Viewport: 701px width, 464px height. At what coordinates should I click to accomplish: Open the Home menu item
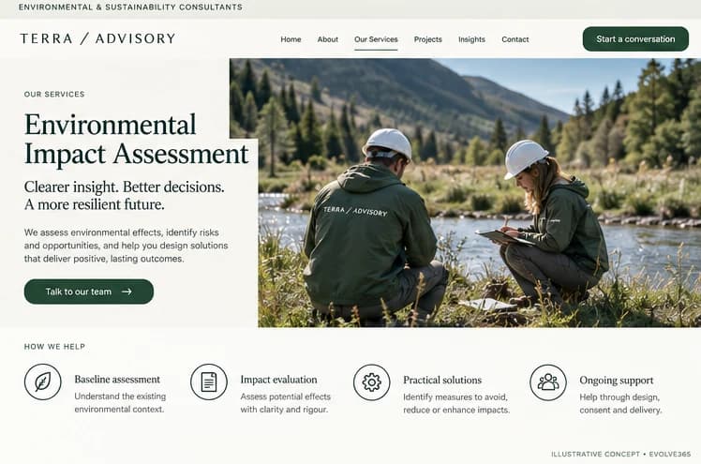[x=291, y=39]
